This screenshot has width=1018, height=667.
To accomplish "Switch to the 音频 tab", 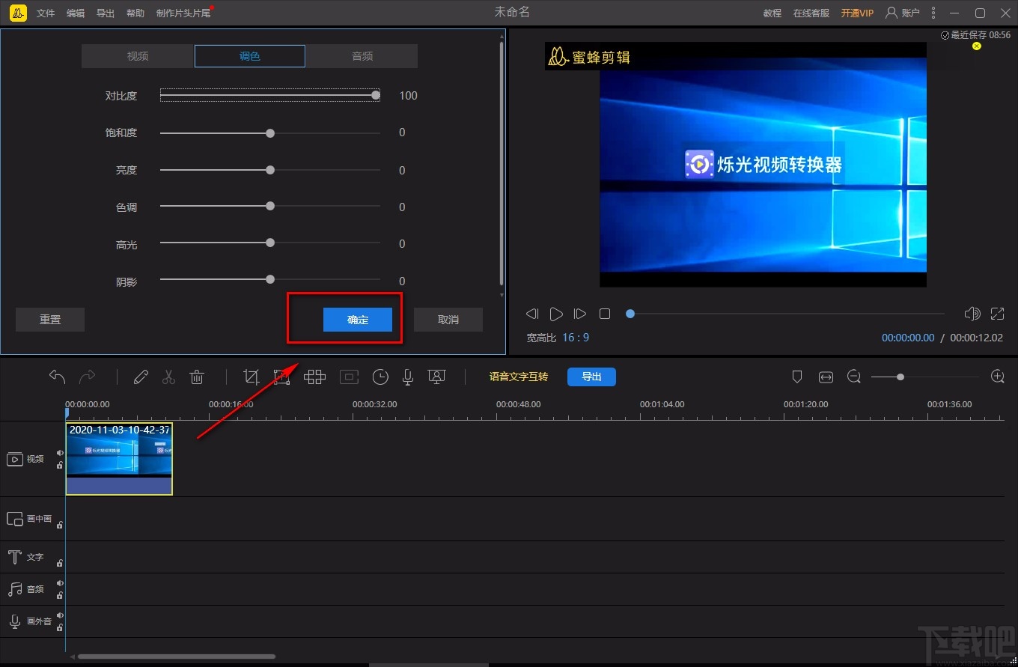I will (x=362, y=56).
